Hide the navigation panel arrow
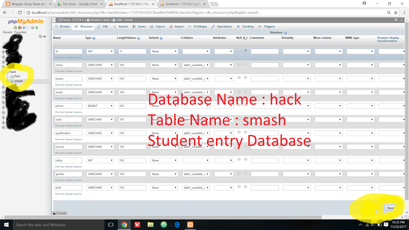 pyautogui.click(x=53, y=20)
